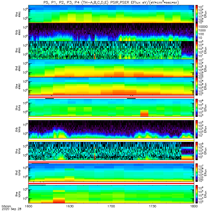The width and height of the screenshot is (208, 222).
Task: Click the "Eflux" label beside tha elec color bar
Action: tap(205, 14)
